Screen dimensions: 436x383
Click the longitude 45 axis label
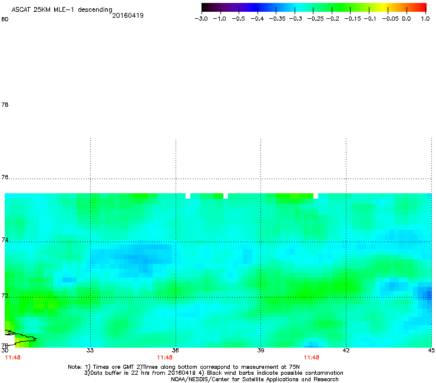click(x=431, y=351)
